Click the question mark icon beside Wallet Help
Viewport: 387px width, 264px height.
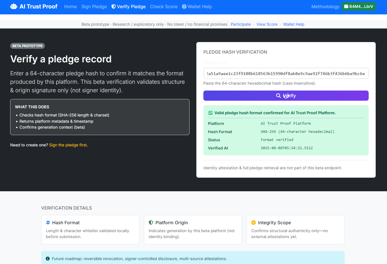point(184,6)
